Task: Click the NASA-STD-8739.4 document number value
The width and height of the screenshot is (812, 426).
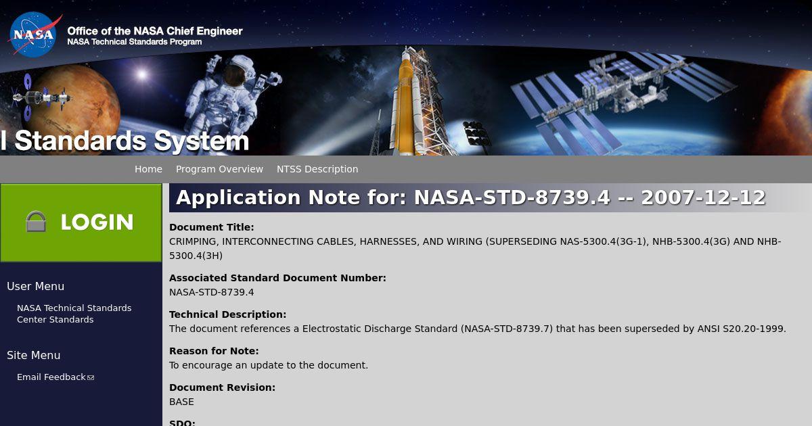Action: click(212, 292)
